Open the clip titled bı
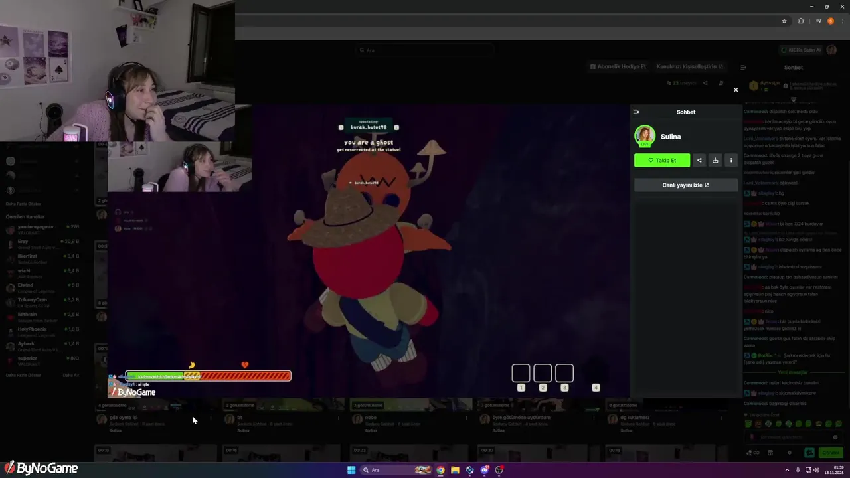 240,418
